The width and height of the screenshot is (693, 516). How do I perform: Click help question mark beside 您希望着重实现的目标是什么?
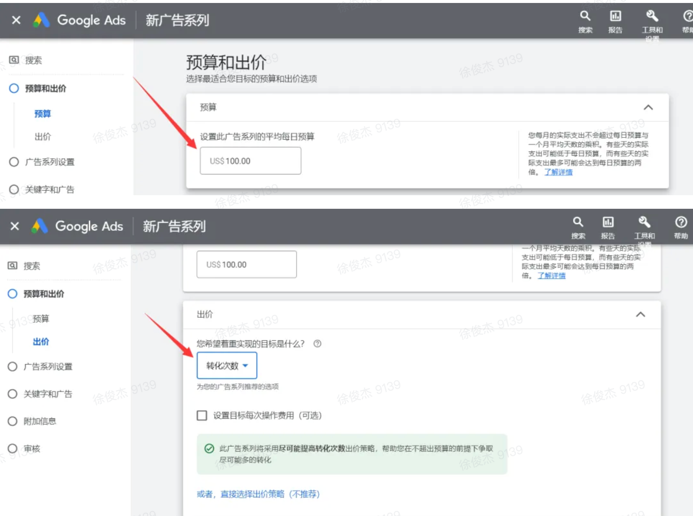pos(317,344)
